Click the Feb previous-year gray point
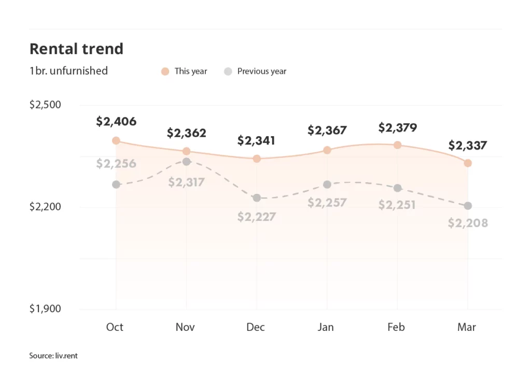 [x=398, y=188]
